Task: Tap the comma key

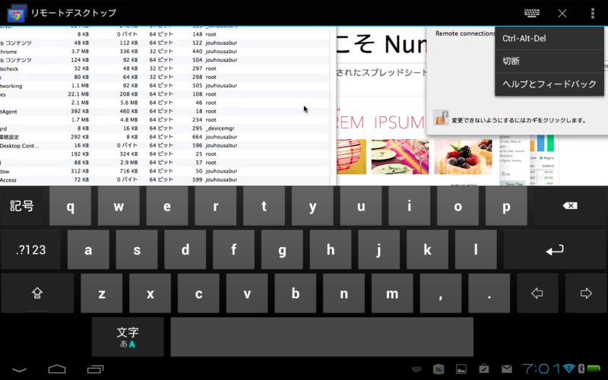Action: click(x=441, y=293)
